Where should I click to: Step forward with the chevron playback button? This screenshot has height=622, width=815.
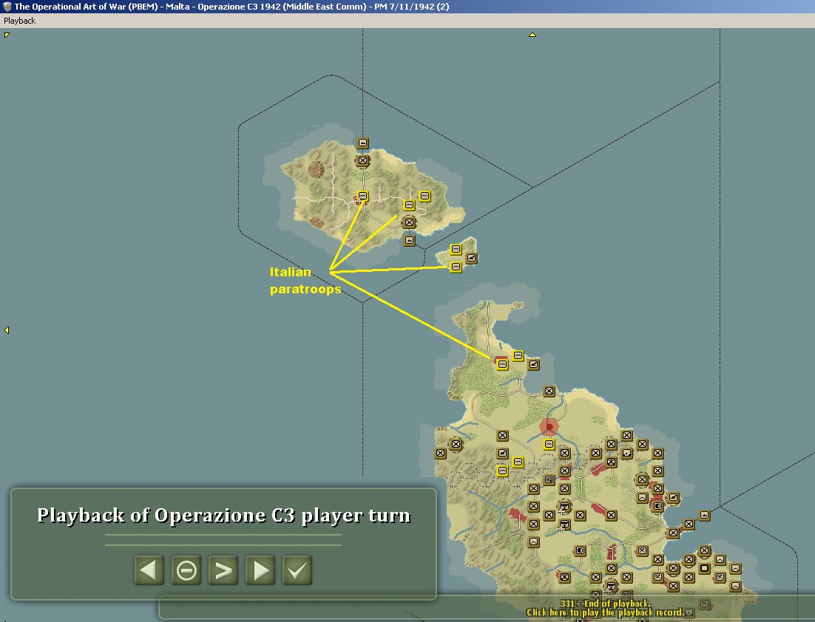[x=223, y=570]
